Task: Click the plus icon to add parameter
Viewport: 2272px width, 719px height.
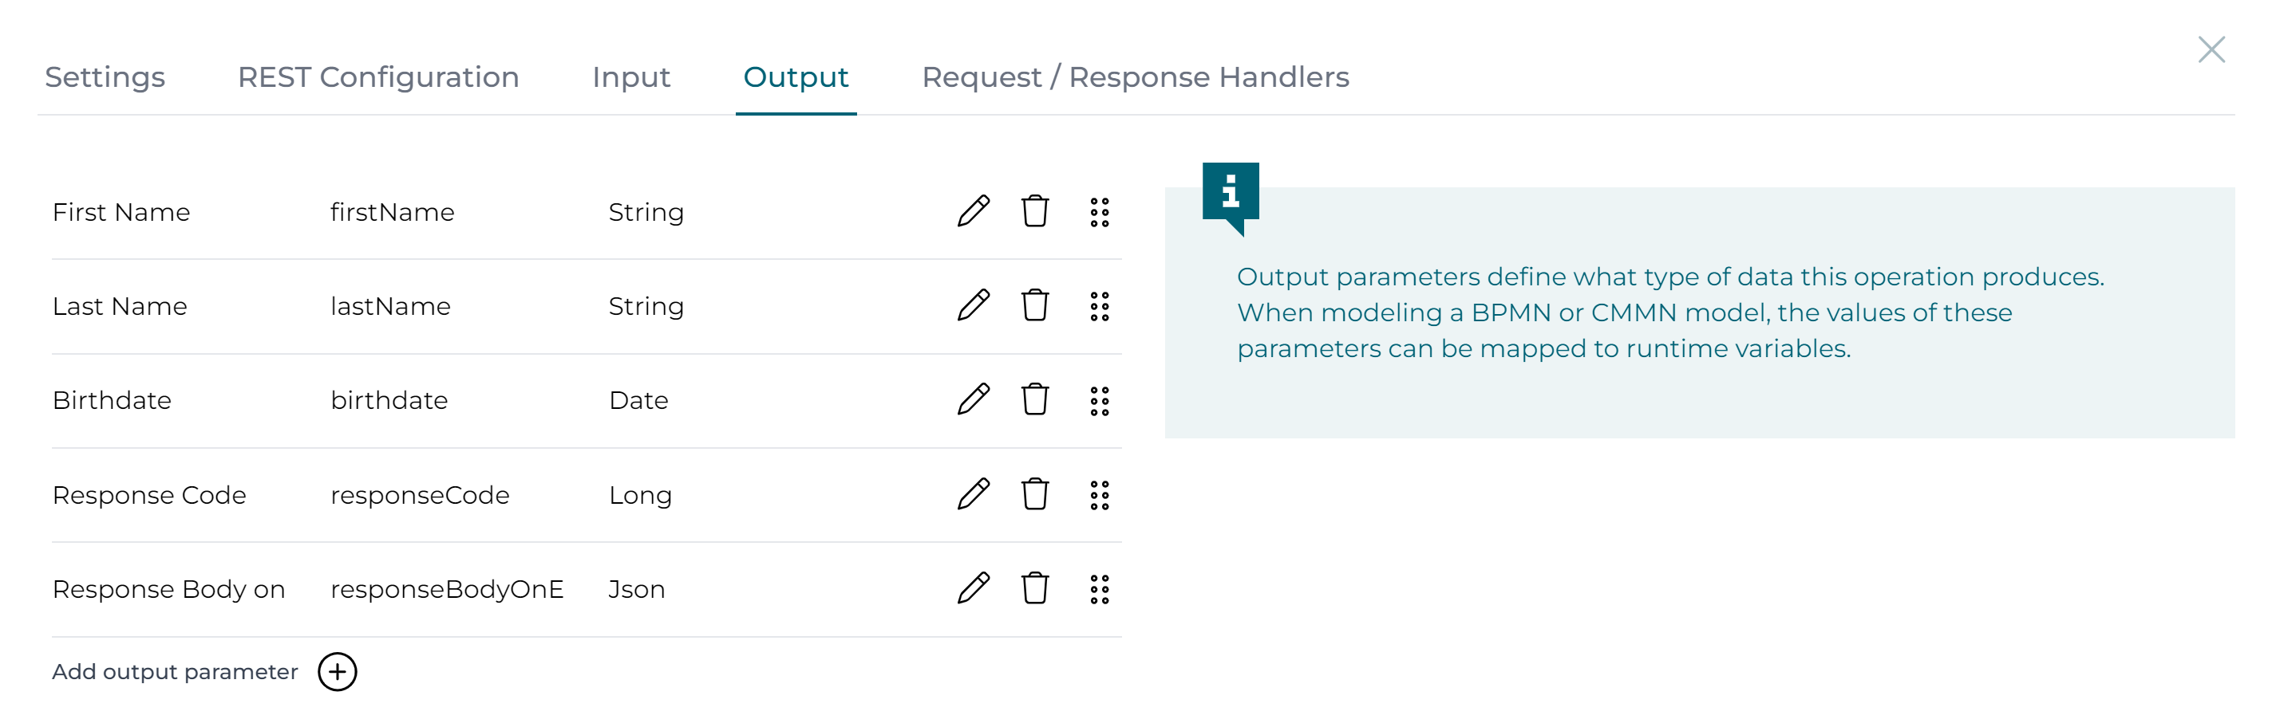Action: [337, 671]
